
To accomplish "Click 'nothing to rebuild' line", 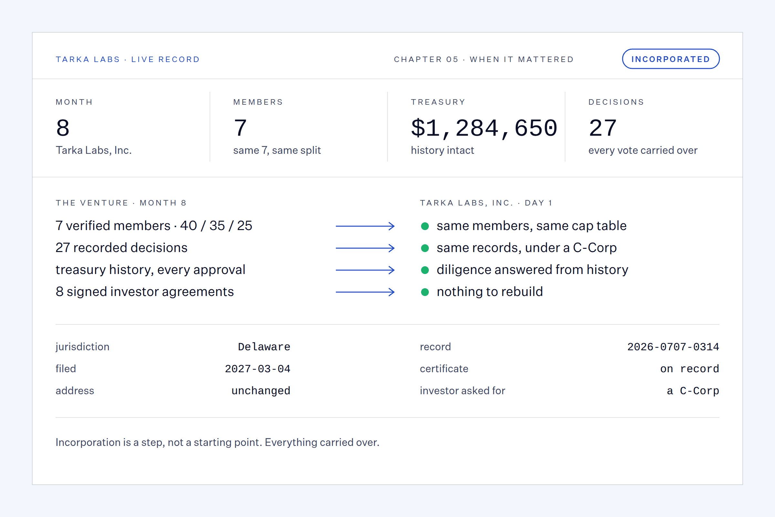I will click(490, 292).
